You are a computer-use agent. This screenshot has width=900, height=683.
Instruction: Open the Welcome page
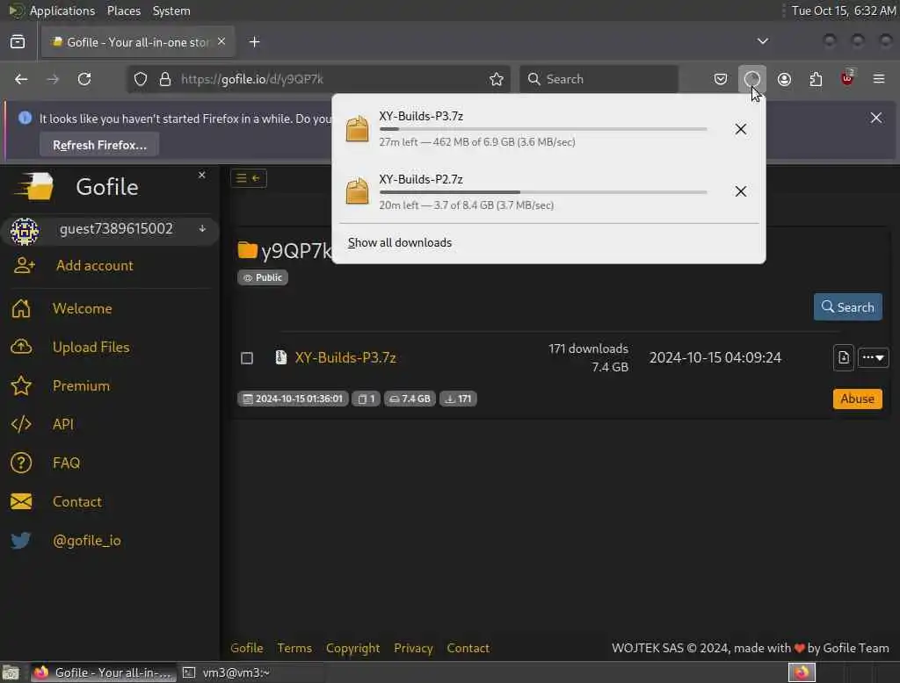pyautogui.click(x=82, y=308)
